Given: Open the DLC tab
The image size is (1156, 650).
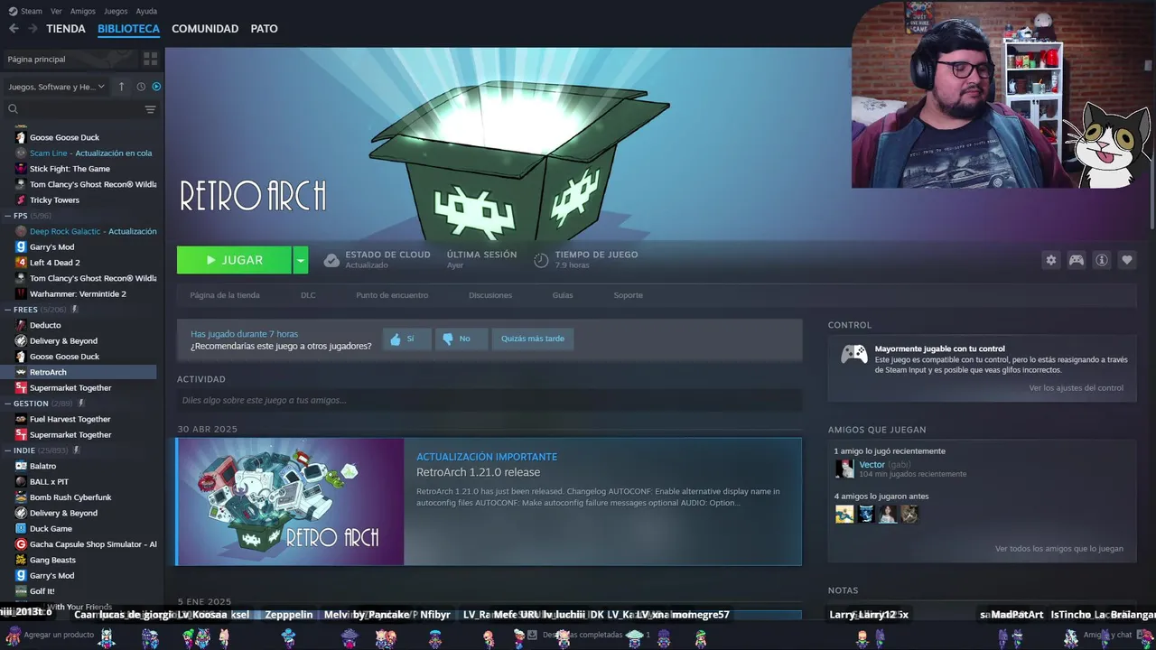Looking at the screenshot, I should (x=308, y=295).
